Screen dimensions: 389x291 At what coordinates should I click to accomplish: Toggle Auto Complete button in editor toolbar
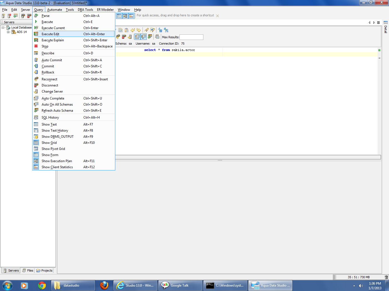[x=138, y=37]
